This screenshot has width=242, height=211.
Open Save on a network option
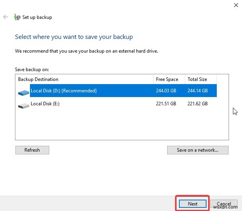point(198,150)
